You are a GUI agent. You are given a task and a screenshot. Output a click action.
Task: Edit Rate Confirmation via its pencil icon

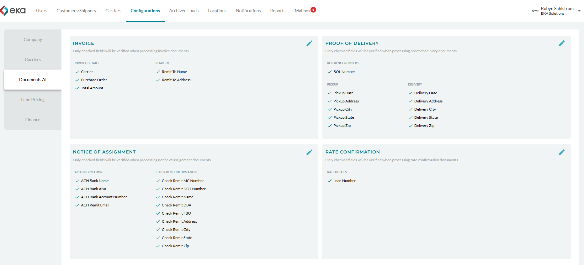[x=562, y=152]
